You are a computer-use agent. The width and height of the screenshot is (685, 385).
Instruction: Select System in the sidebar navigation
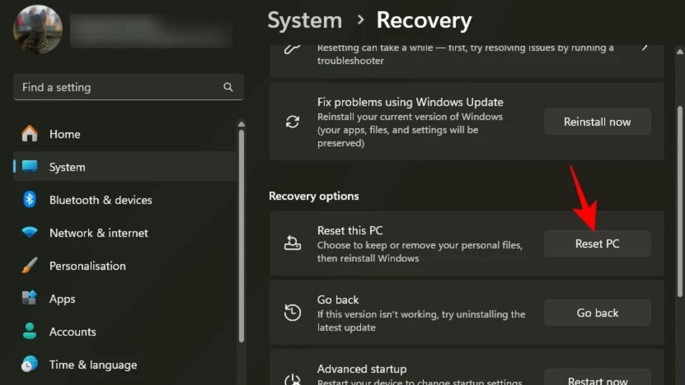(x=67, y=167)
